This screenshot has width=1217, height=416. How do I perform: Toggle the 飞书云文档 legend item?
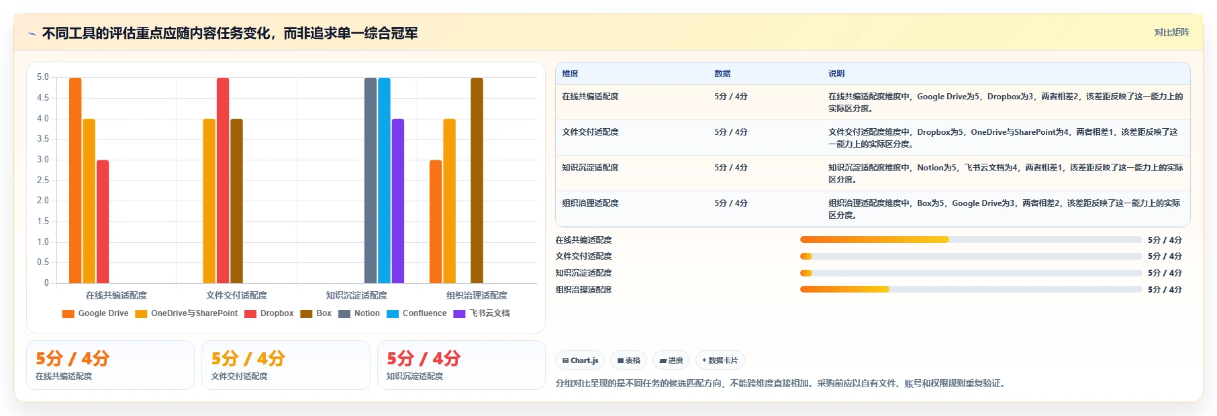482,313
